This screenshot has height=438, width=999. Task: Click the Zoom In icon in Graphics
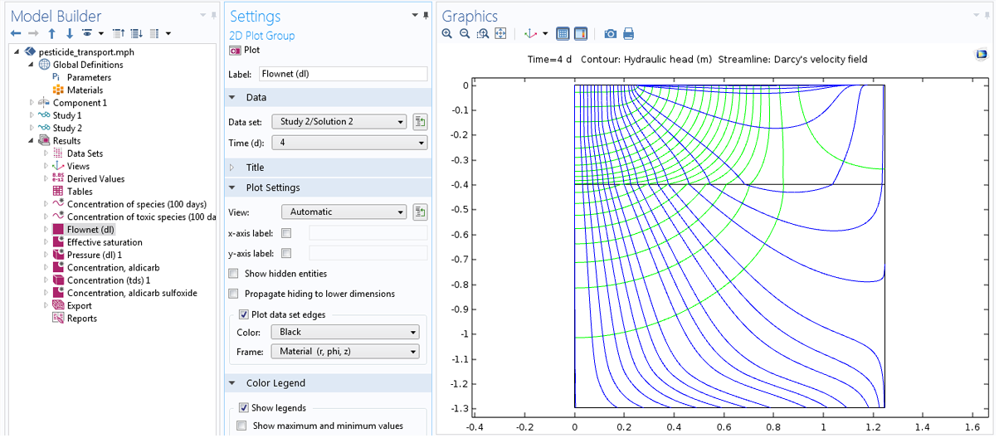click(447, 34)
